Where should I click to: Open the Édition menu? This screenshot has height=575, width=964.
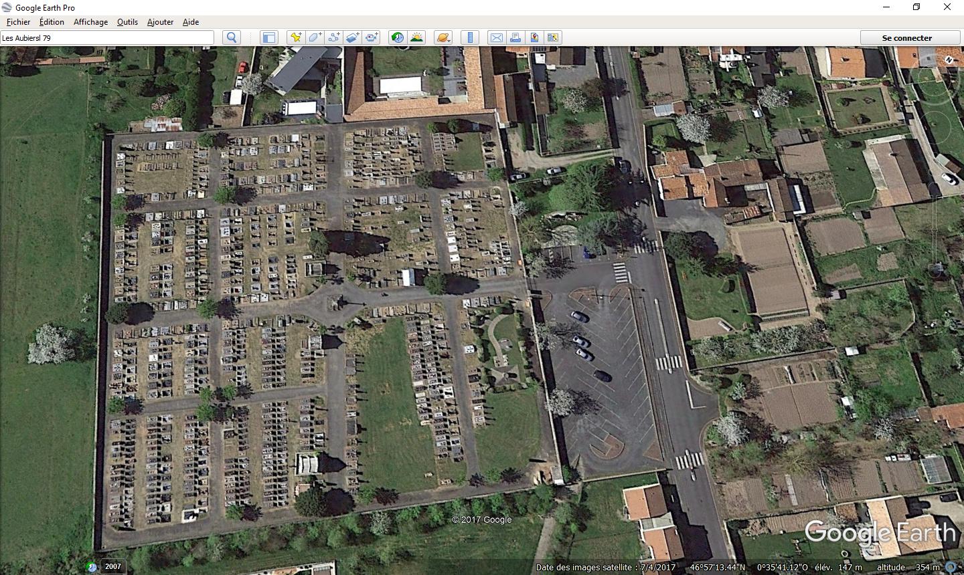point(52,21)
